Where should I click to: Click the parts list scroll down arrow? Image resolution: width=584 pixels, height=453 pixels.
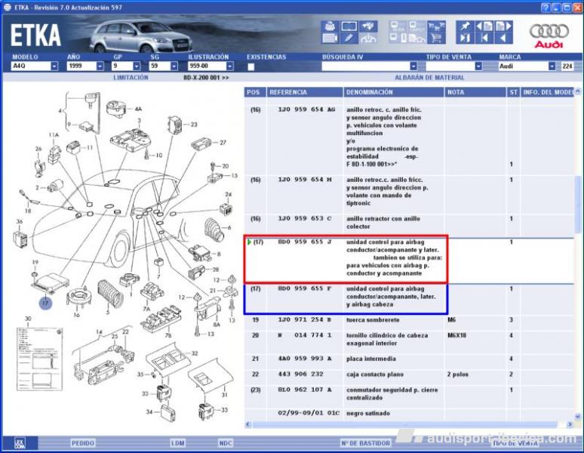coord(578,417)
